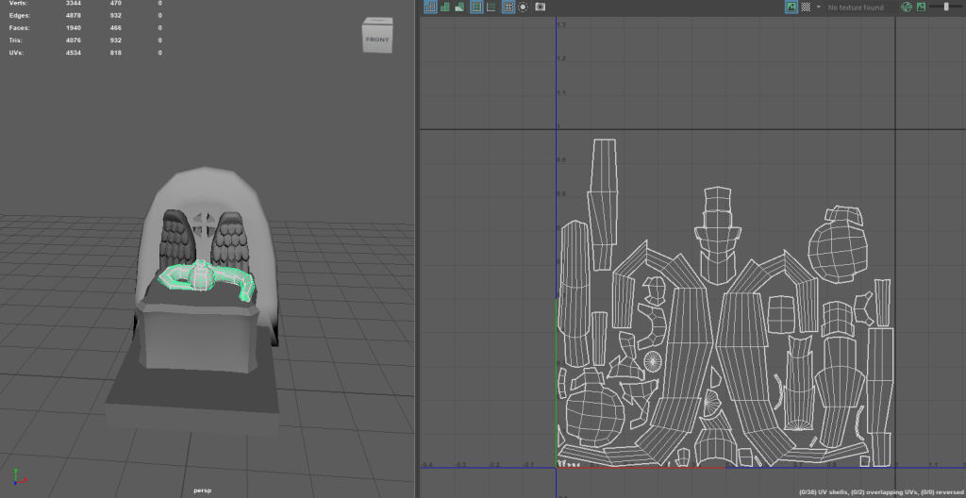Screen dimensions: 966x498
Task: Click the UV shell borders icon
Action: [x=491, y=7]
